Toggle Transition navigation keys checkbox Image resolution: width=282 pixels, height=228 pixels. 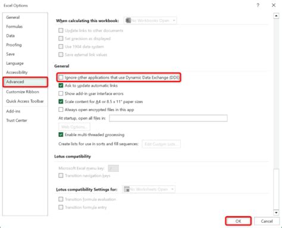61,176
